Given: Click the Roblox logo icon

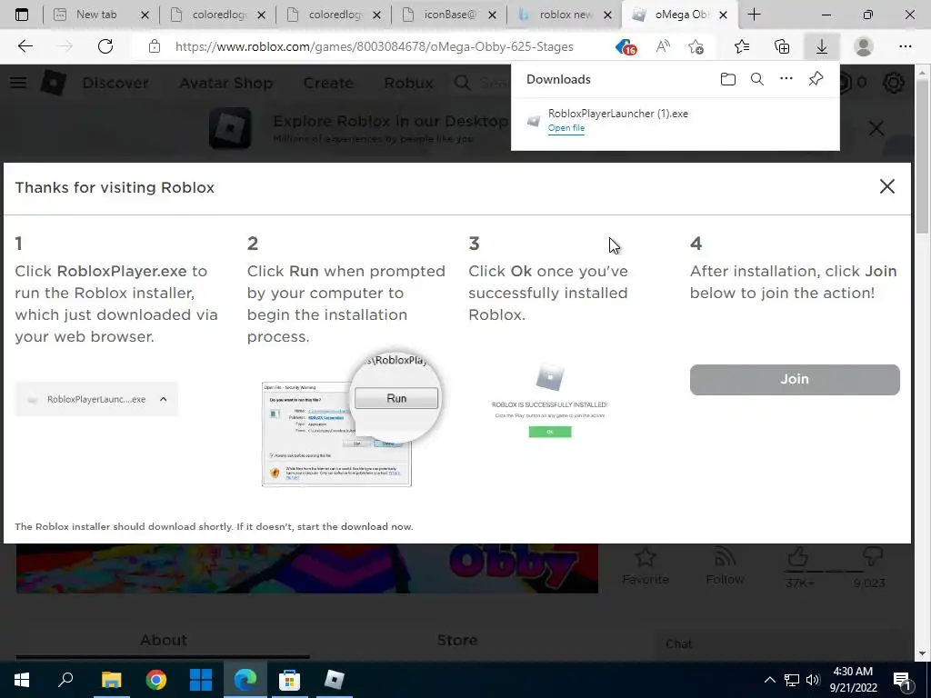Looking at the screenshot, I should coord(54,83).
